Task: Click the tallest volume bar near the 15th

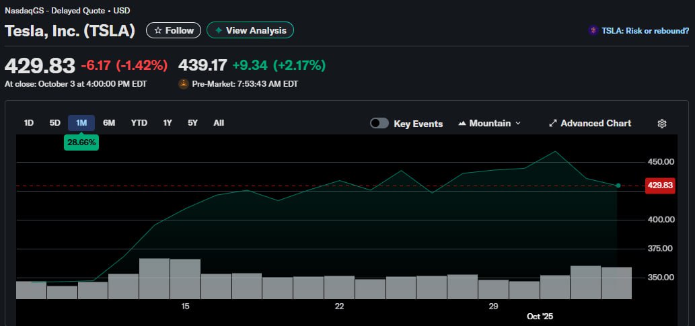Action: click(154, 278)
